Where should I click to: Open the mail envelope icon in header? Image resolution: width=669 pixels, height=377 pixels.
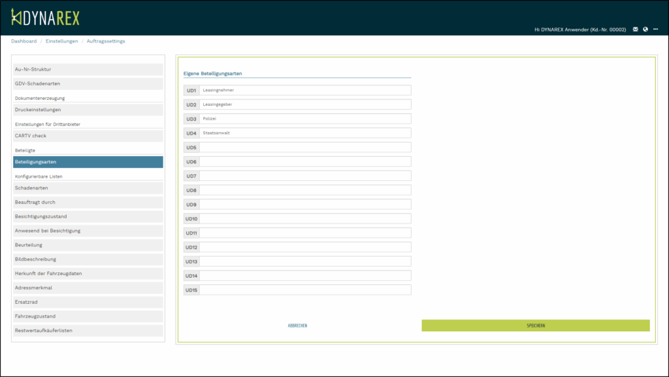(x=635, y=29)
